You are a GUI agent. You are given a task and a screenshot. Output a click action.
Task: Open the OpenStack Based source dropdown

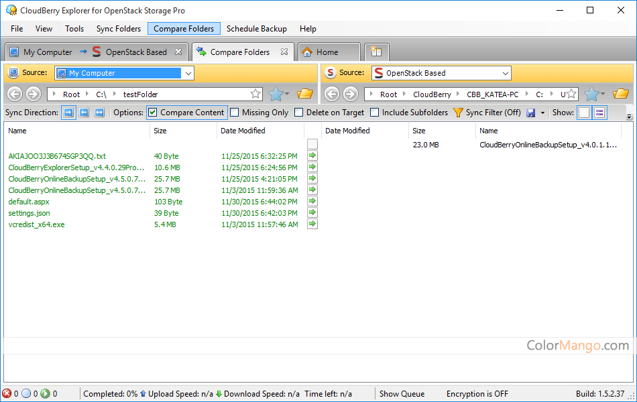[x=505, y=73]
